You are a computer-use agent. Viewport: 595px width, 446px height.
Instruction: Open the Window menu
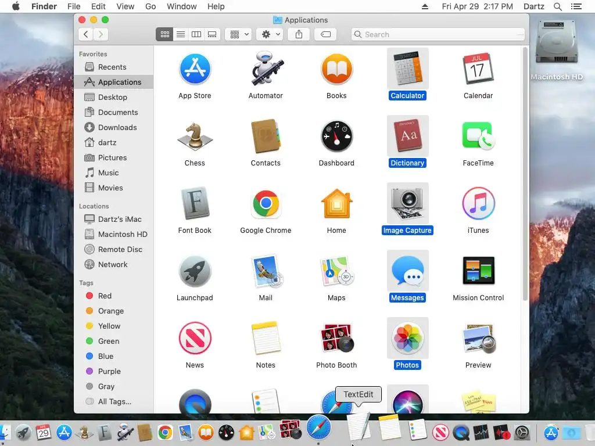pyautogui.click(x=182, y=6)
